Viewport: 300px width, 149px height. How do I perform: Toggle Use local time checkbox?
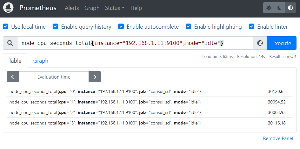(x=6, y=27)
